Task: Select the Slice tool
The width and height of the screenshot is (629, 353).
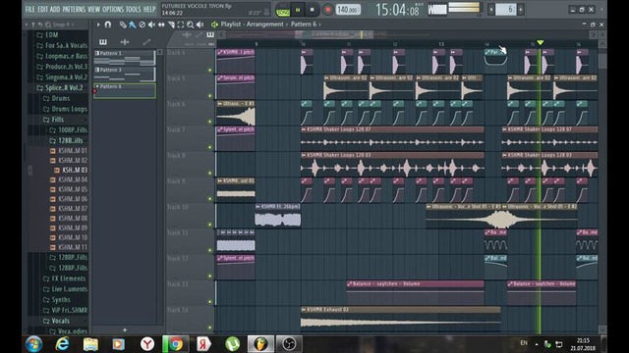Action: (171, 25)
